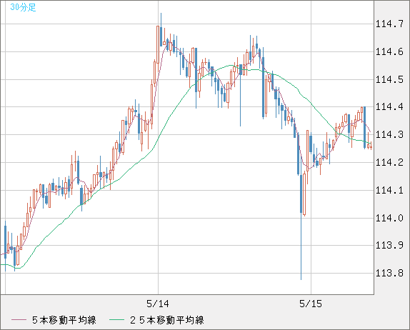Click the 114.7 price axis label
410x330 pixels.
389,24
